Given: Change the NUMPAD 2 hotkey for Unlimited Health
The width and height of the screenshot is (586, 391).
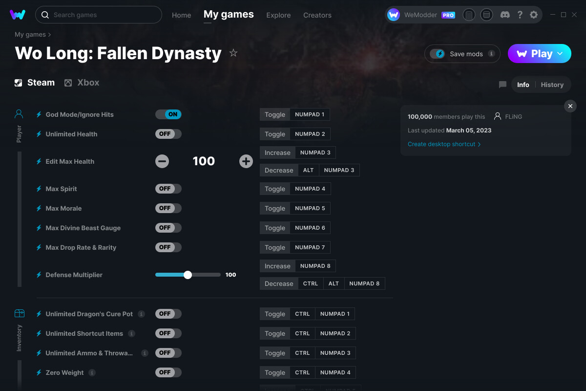Looking at the screenshot, I should [310, 134].
